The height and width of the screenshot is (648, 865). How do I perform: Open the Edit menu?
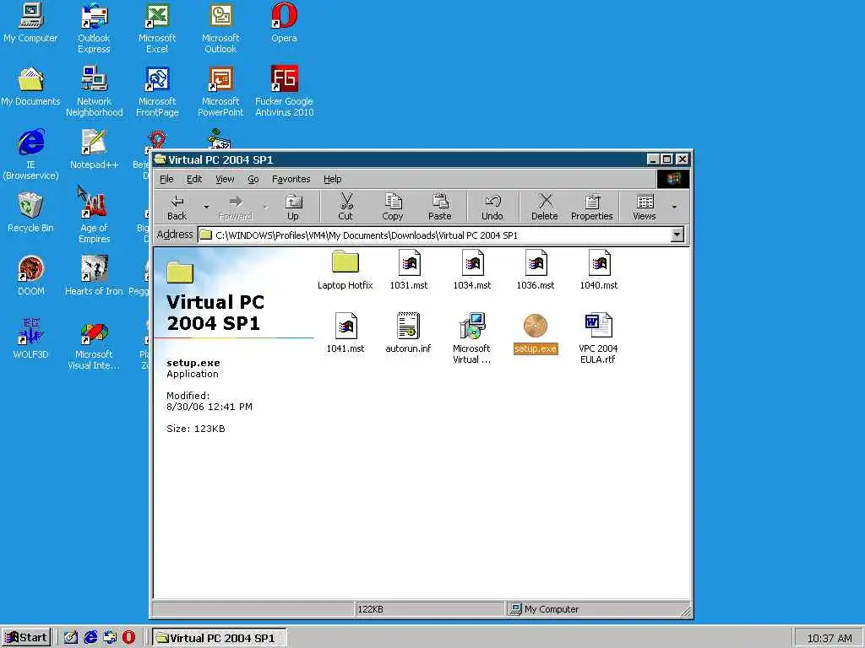pos(194,179)
